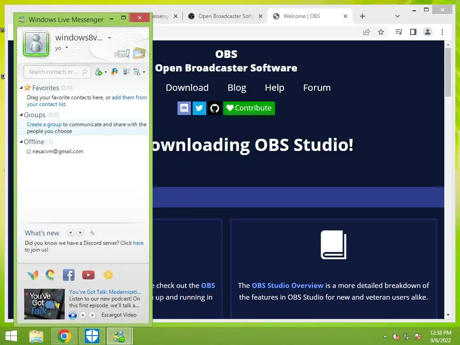The image size is (460, 345).
Task: Open the Add contact dropdown arrow
Action: [106, 72]
